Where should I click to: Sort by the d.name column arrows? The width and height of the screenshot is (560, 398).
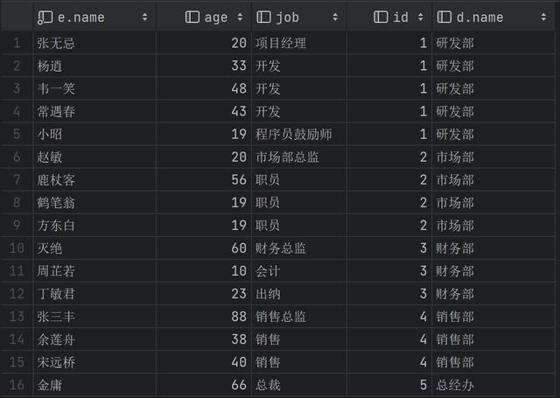(x=543, y=17)
